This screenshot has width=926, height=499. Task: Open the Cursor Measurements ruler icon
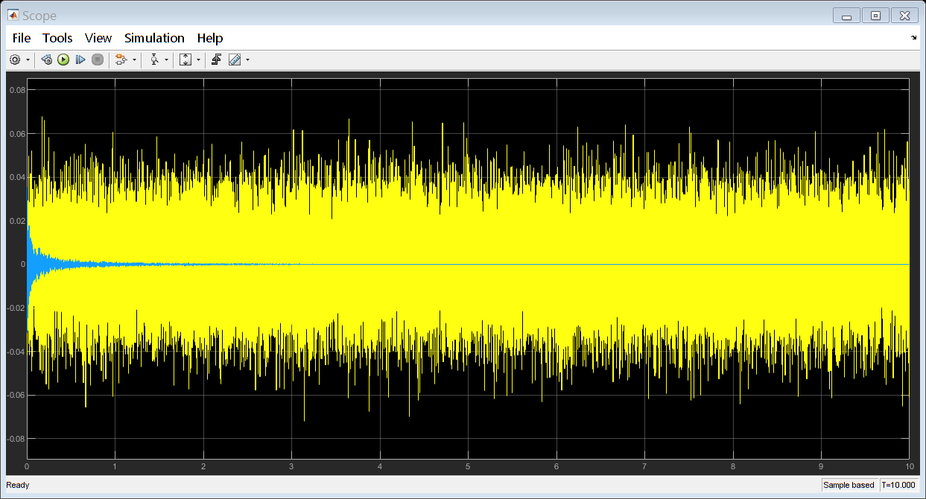point(235,59)
